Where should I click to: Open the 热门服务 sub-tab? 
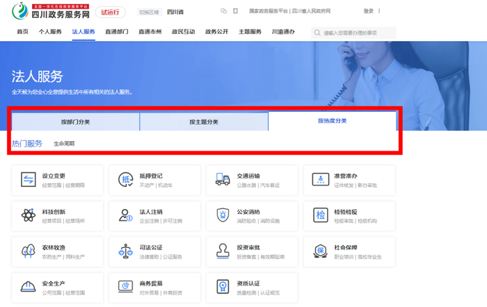pos(27,144)
